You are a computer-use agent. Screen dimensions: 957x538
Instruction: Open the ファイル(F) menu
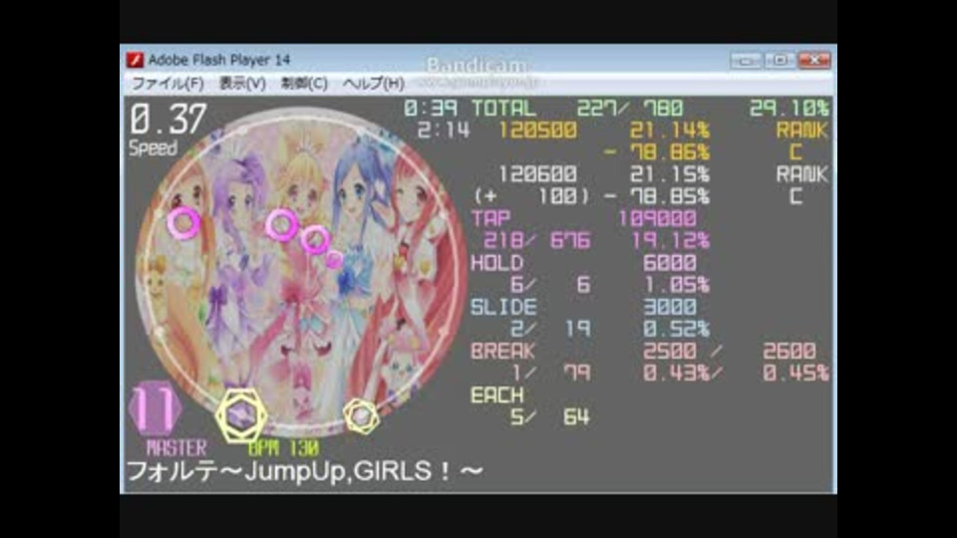167,83
